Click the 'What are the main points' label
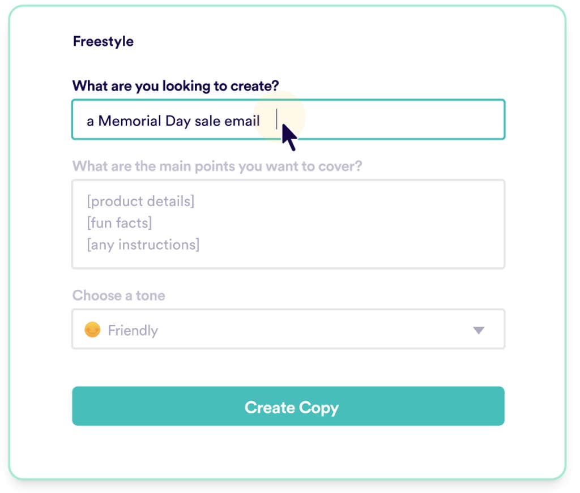 point(217,166)
